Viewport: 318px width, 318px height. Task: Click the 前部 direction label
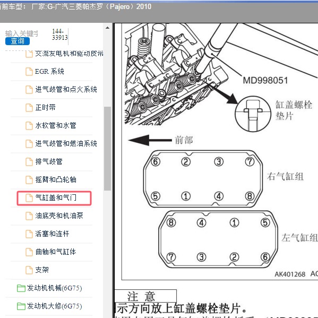[184, 140]
